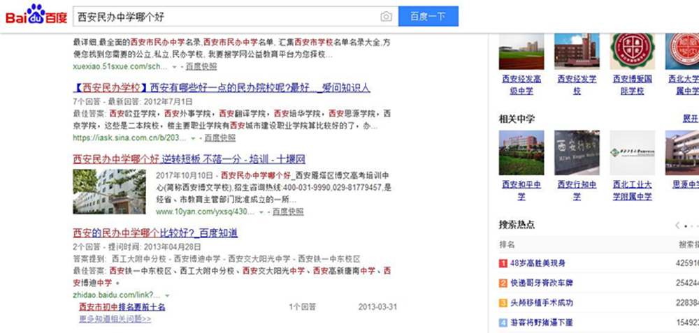Click www.10yan.com green URL text

coord(205,212)
